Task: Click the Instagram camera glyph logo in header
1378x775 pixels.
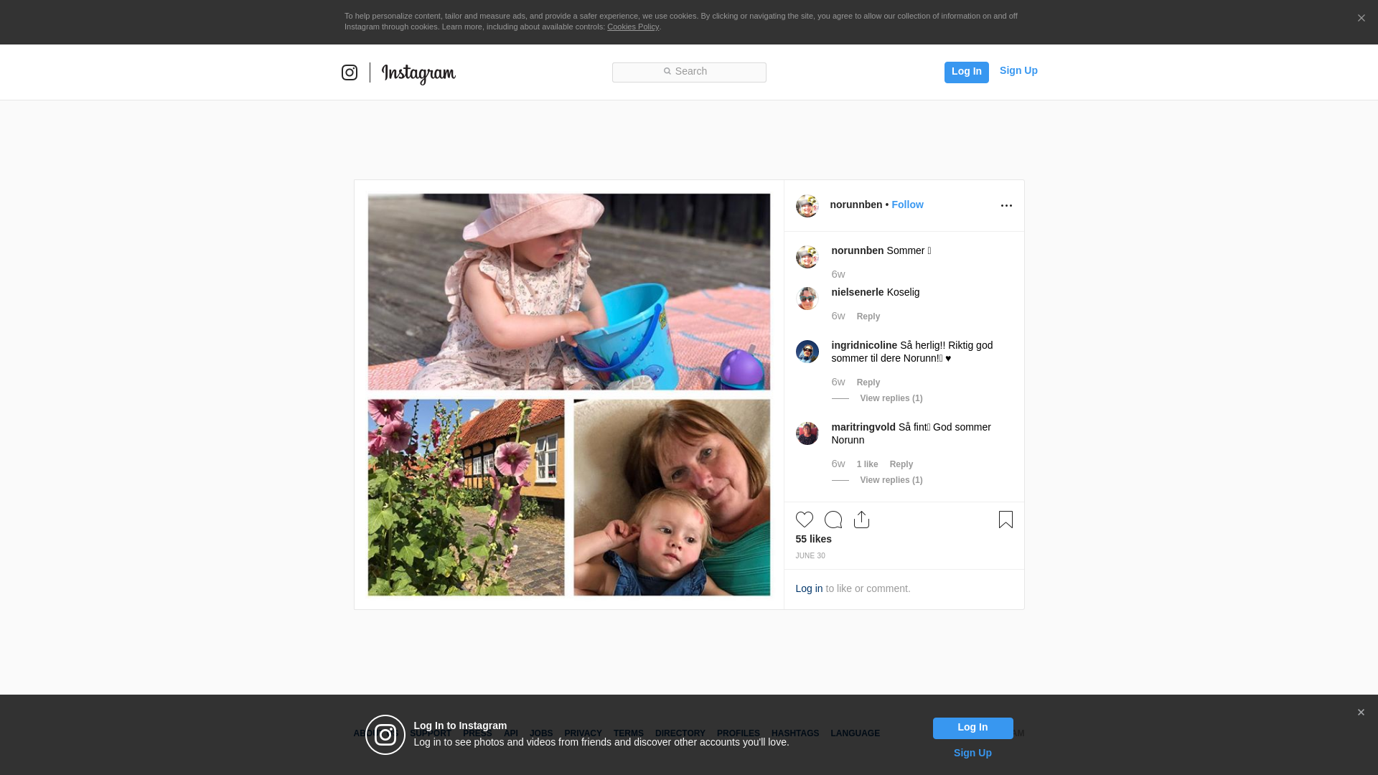Action: pyautogui.click(x=350, y=72)
